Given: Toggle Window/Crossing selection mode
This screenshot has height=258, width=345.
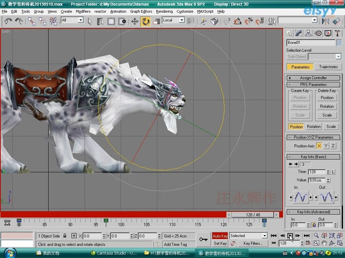Looking at the screenshot, I should [122, 22].
